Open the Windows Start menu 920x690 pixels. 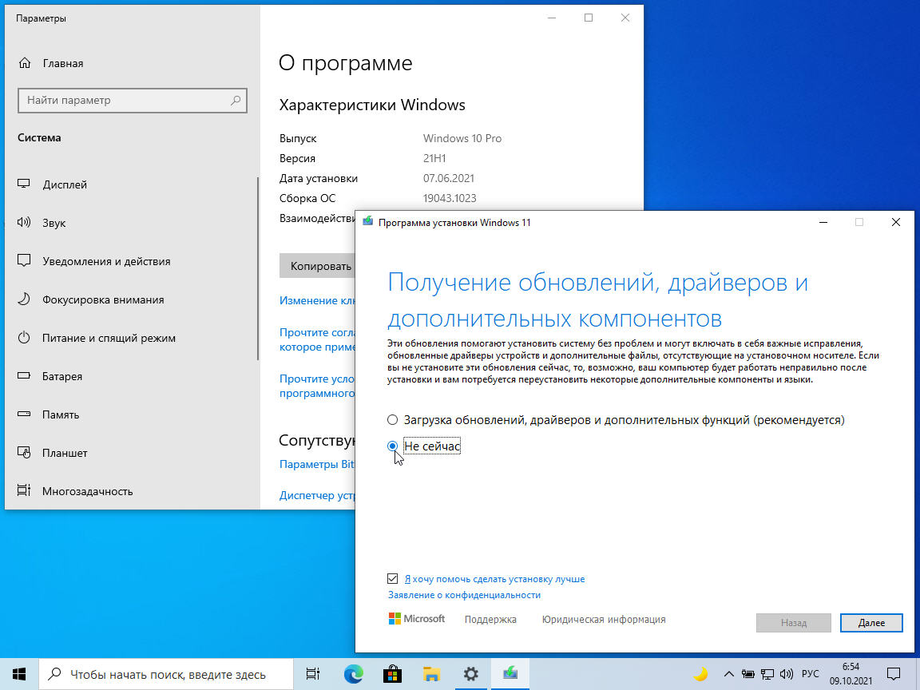coord(19,674)
